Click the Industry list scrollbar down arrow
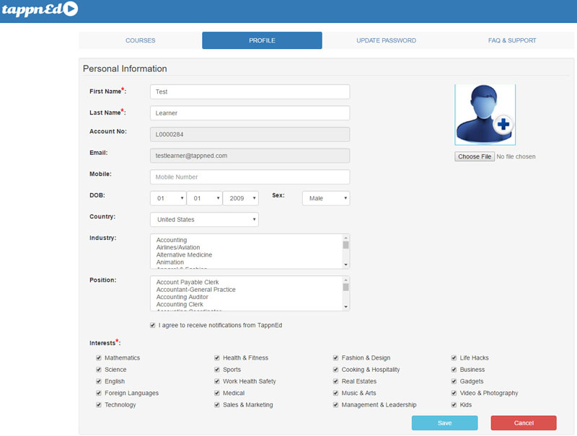Image resolution: width=577 pixels, height=436 pixels. [x=346, y=264]
